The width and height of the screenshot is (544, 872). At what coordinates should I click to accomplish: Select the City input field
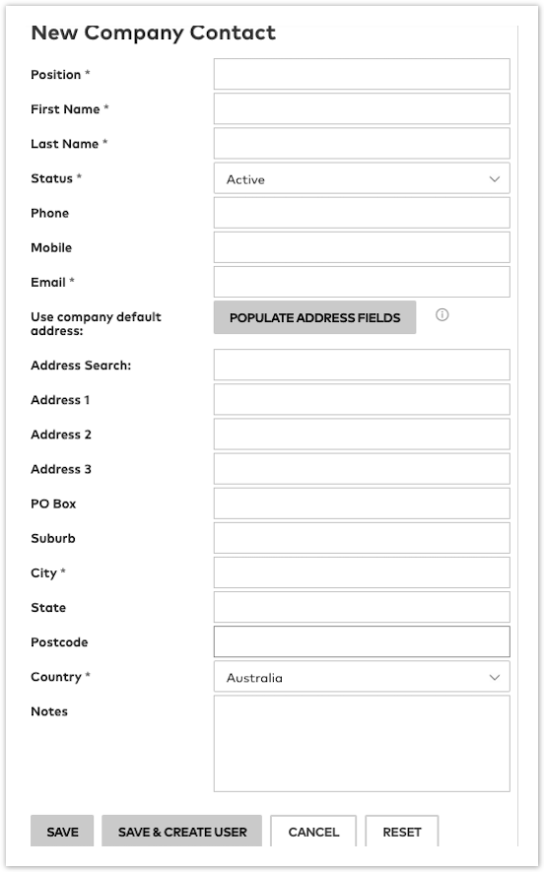[362, 572]
